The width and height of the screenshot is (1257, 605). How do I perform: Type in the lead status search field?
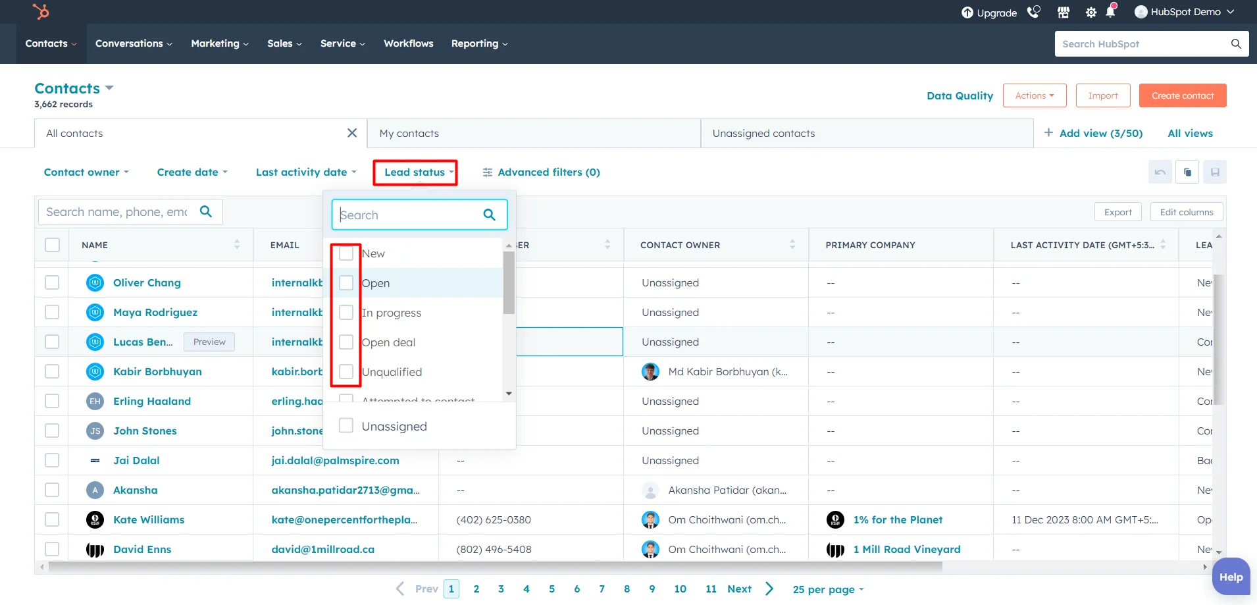click(408, 214)
